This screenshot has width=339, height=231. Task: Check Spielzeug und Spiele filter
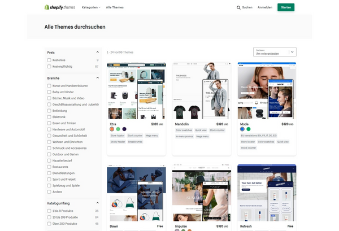pos(49,186)
